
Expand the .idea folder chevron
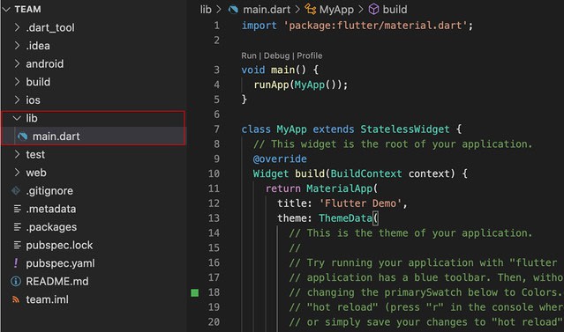click(x=17, y=46)
